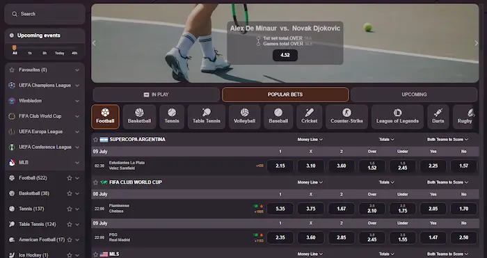Switch to IN PLAY tab
The width and height of the screenshot is (487, 258).
point(157,95)
